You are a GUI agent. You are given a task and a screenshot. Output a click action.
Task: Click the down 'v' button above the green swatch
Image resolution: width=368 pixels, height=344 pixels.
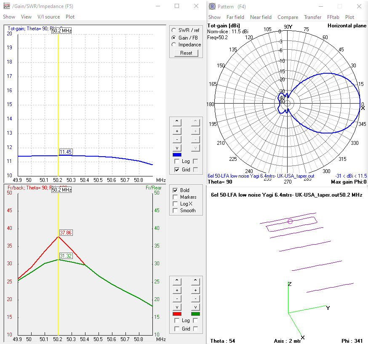pos(195,307)
